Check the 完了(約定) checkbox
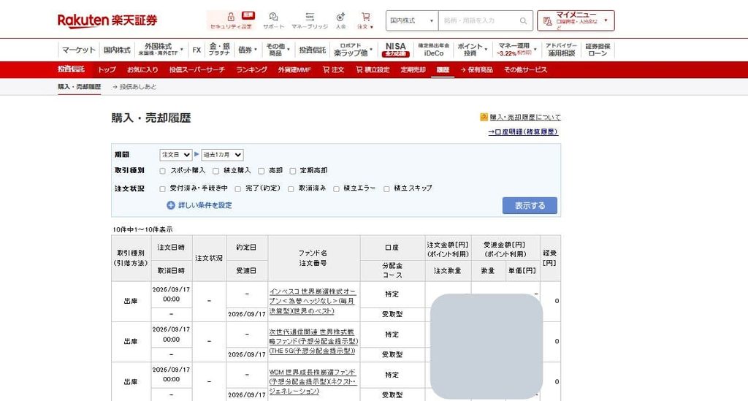Image resolution: width=748 pixels, height=401 pixels. pos(238,189)
